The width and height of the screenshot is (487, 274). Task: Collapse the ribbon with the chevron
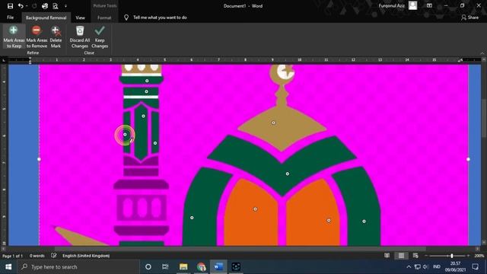point(482,53)
